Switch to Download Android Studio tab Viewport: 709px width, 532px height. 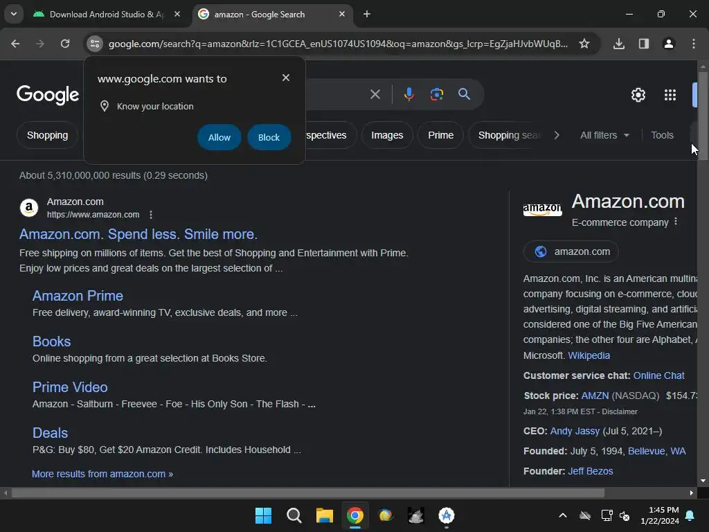point(106,15)
